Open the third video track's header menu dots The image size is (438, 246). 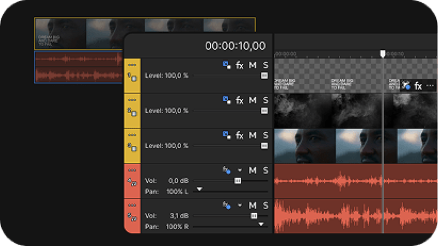[x=132, y=135]
